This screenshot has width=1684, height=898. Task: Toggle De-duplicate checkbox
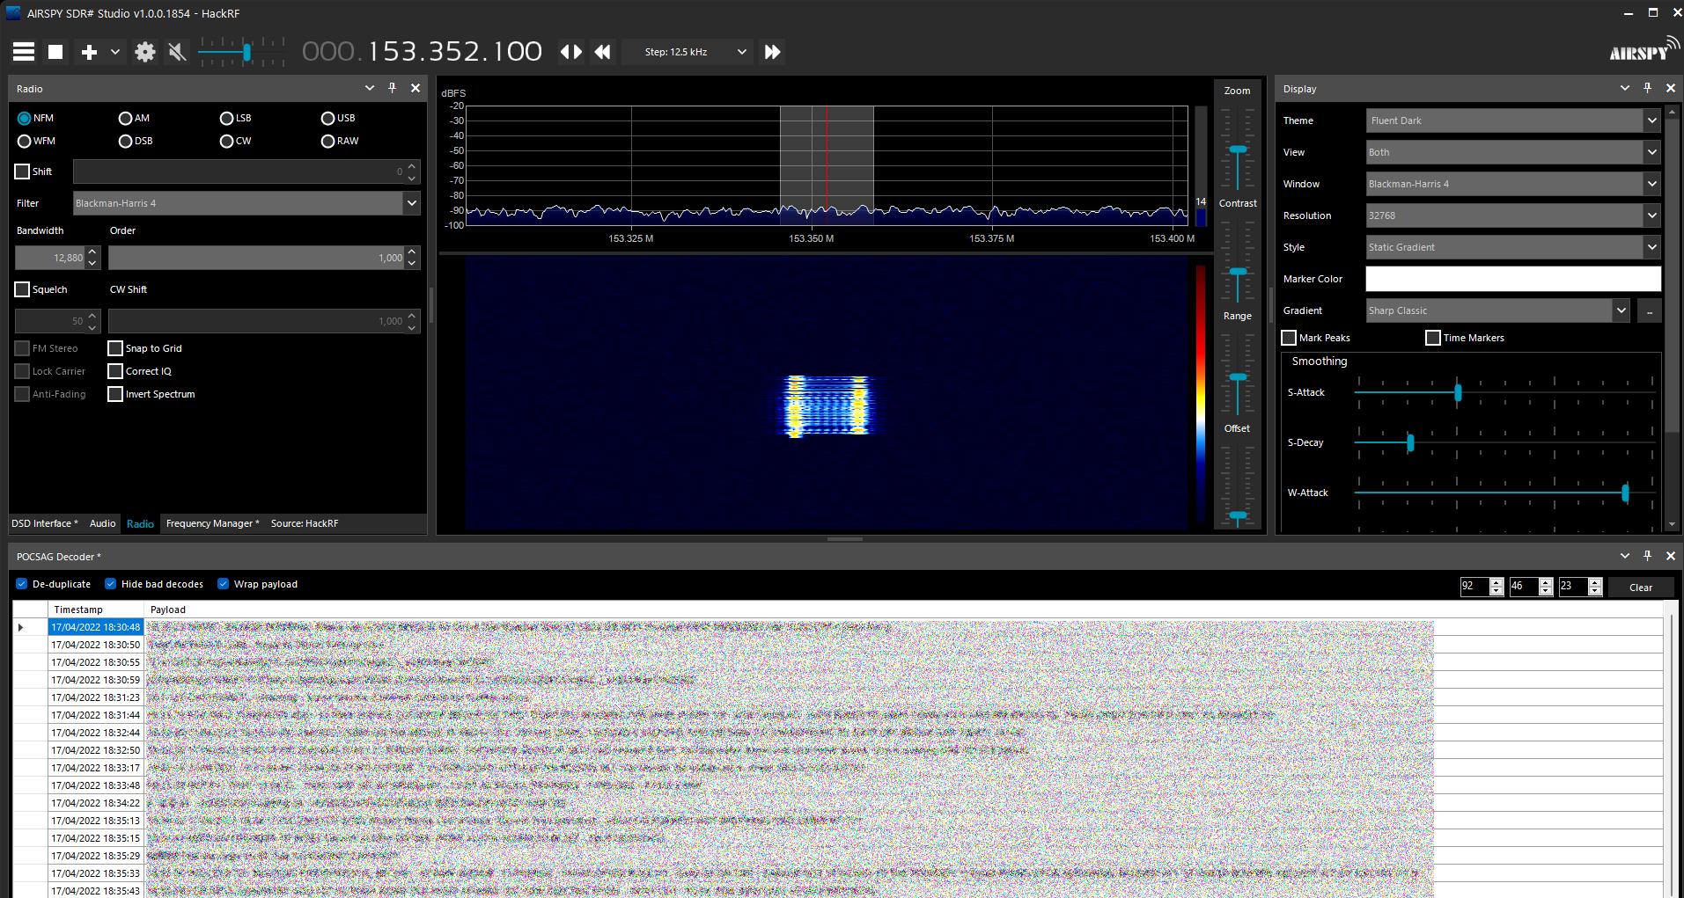pyautogui.click(x=22, y=584)
